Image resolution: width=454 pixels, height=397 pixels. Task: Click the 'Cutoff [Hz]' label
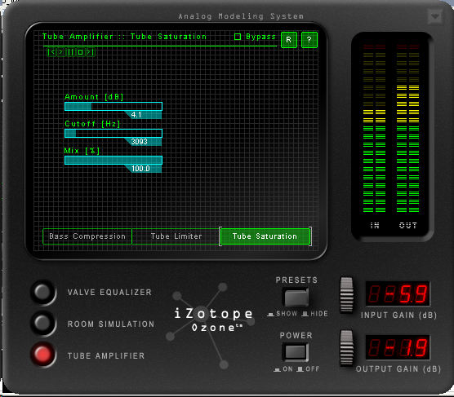[92, 124]
